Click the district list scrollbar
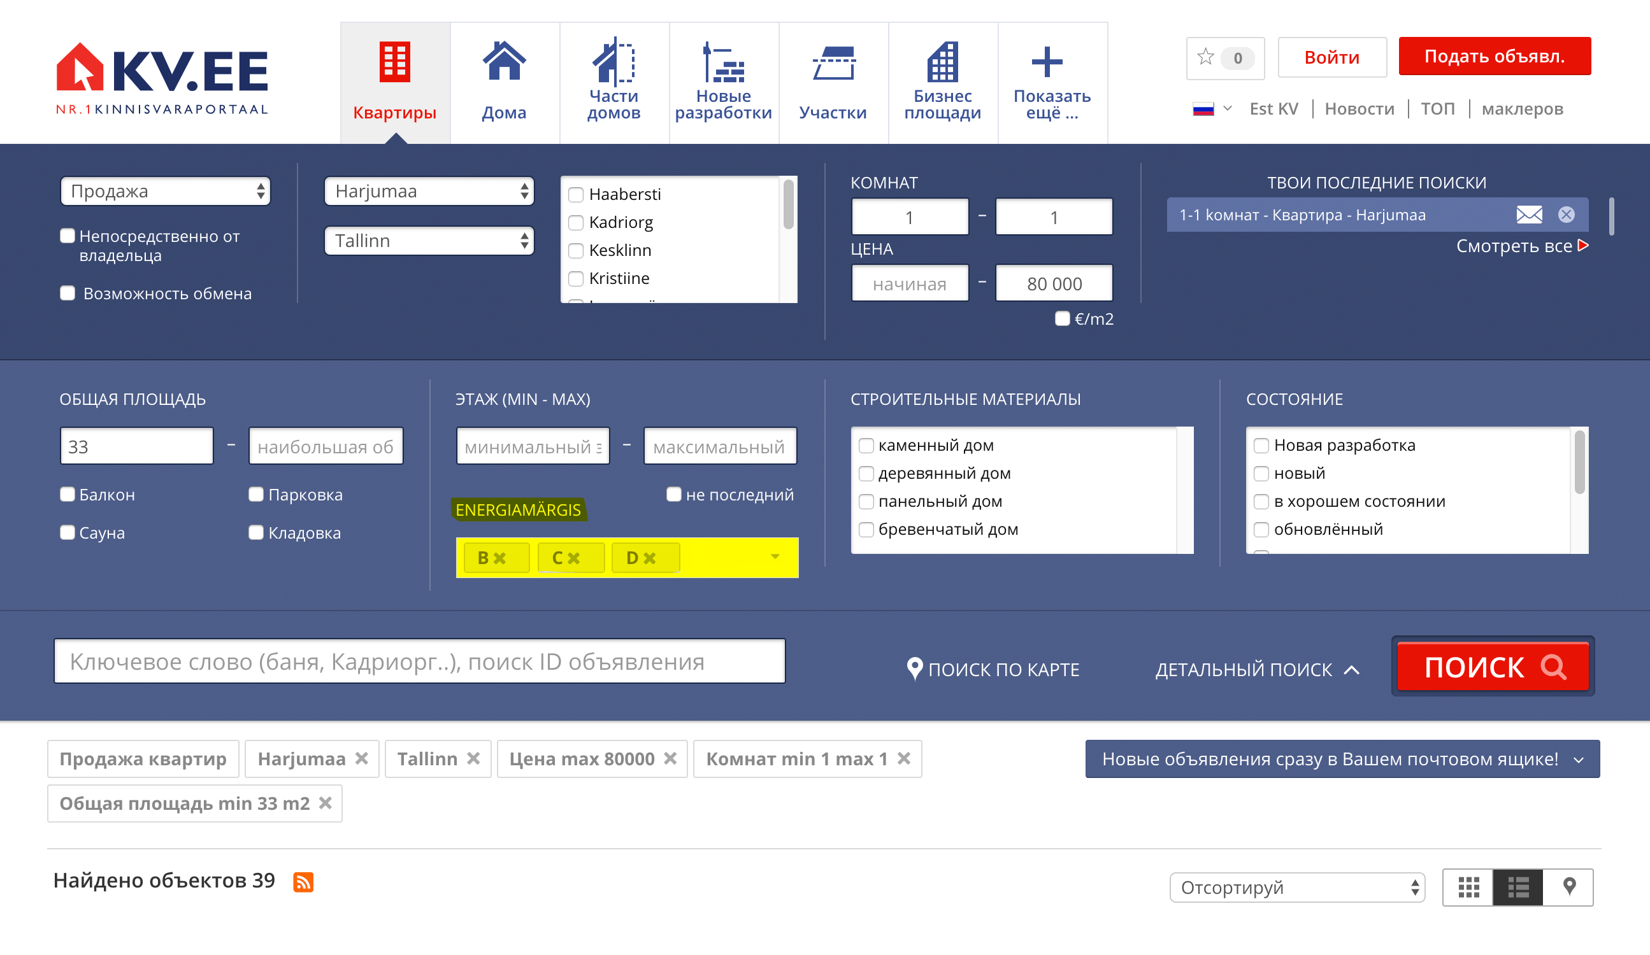The width and height of the screenshot is (1650, 955). (x=788, y=204)
